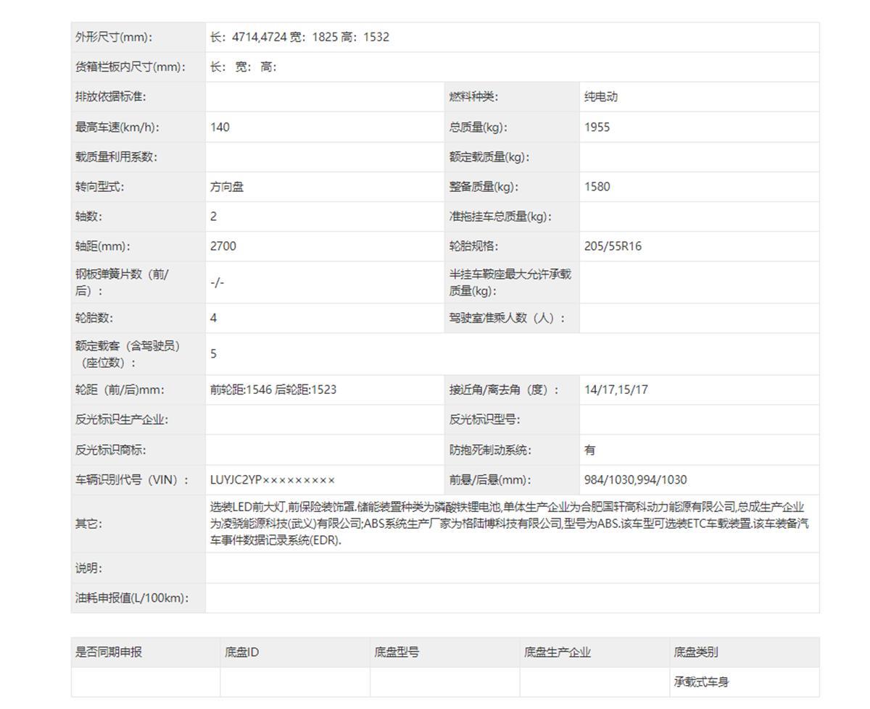Select the curb mass value 1580
Screen dimensions: 870x709
click(x=597, y=186)
